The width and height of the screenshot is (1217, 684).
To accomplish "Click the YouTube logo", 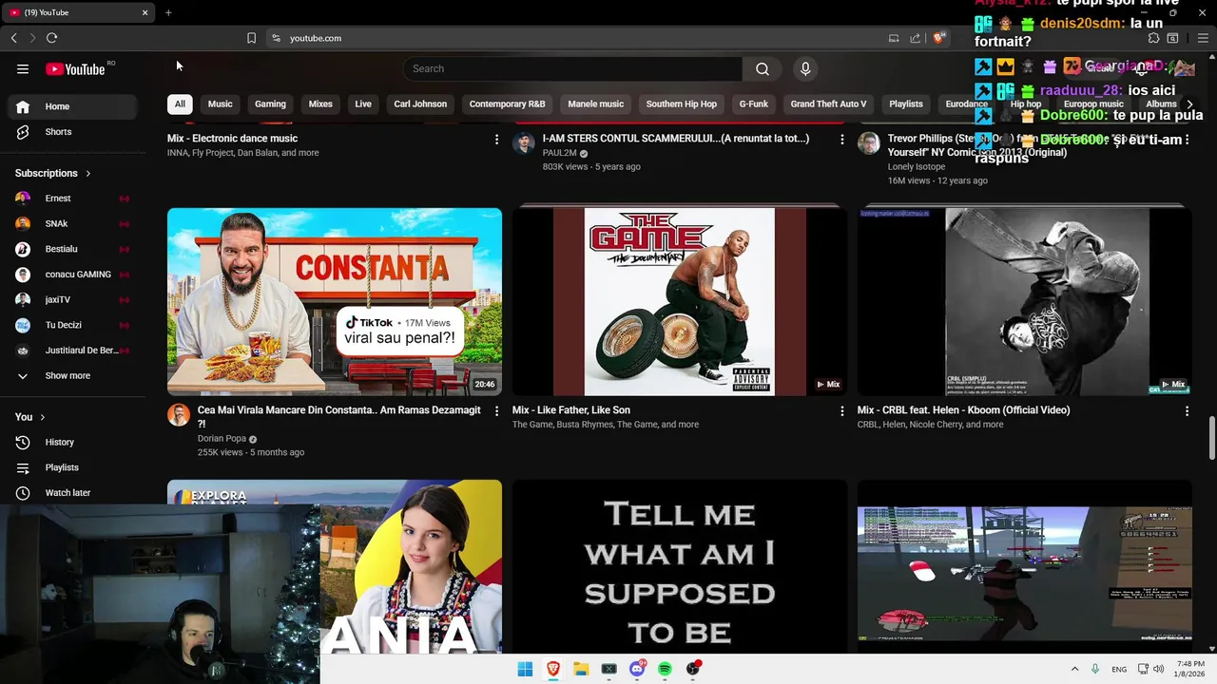I will 75,68.
